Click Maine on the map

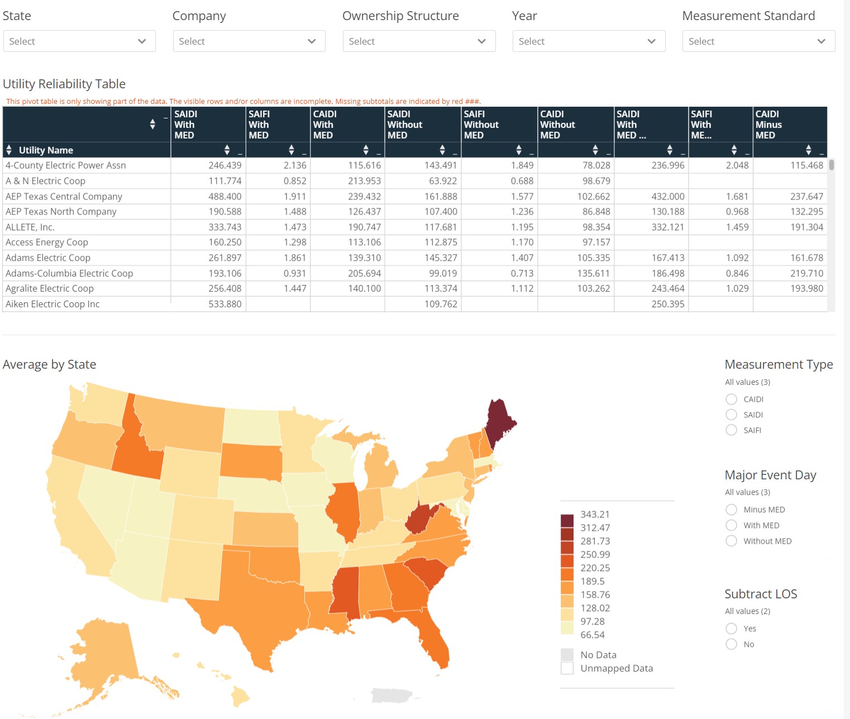(x=499, y=425)
